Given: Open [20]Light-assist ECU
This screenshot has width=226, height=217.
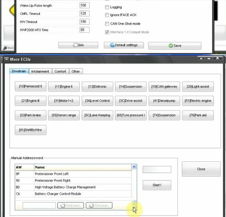Looking at the screenshot, I should (x=198, y=86).
